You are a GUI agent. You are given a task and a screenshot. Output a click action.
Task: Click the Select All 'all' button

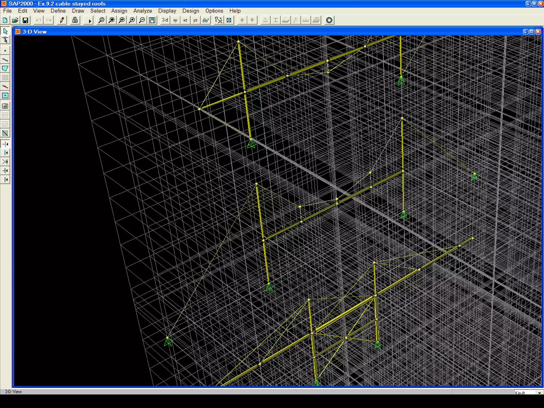(5, 106)
